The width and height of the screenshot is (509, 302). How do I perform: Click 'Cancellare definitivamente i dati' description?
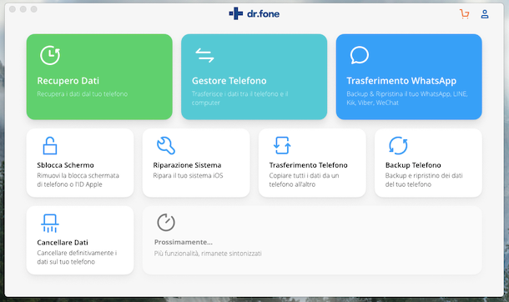click(77, 257)
